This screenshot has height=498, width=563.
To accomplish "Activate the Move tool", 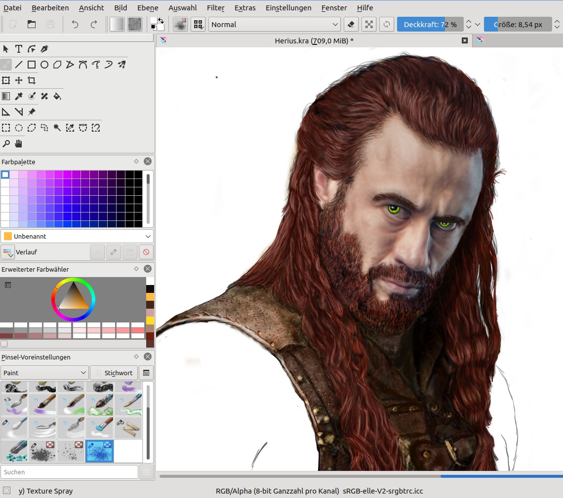I will click(19, 80).
